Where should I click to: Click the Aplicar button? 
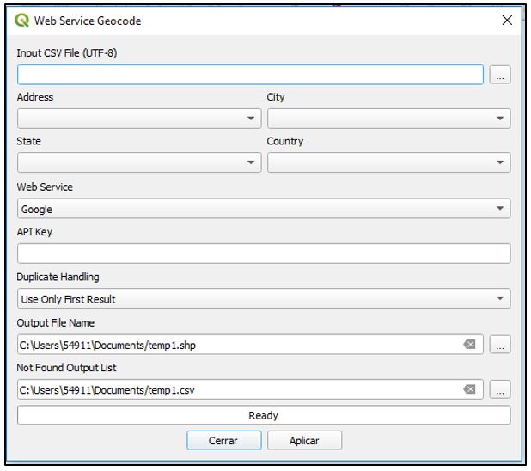(x=304, y=440)
